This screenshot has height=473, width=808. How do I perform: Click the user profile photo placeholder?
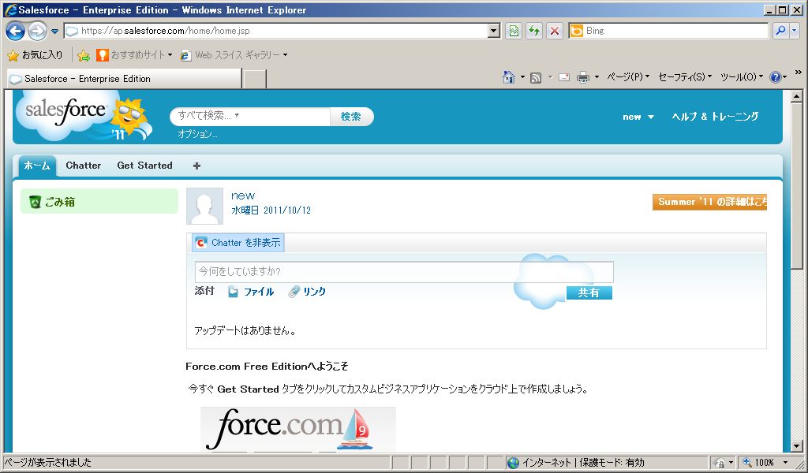coord(204,206)
